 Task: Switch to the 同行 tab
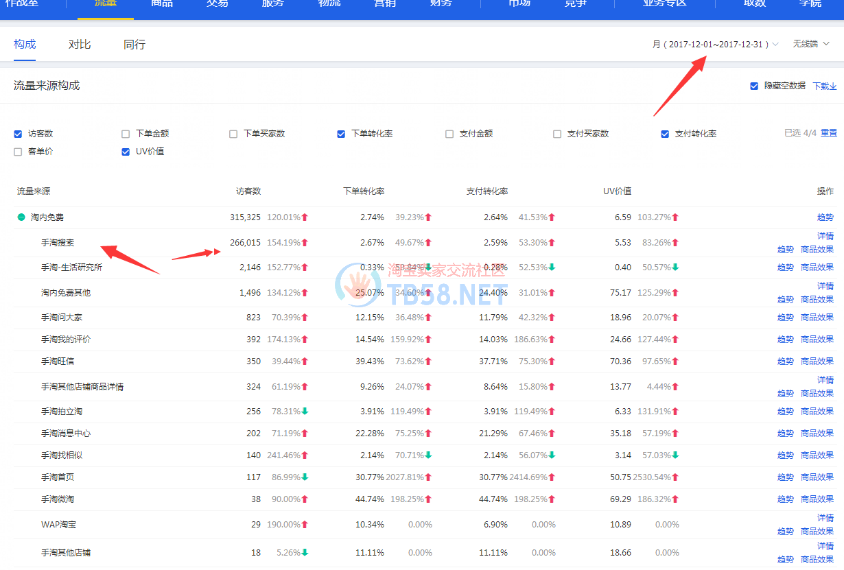tap(134, 45)
